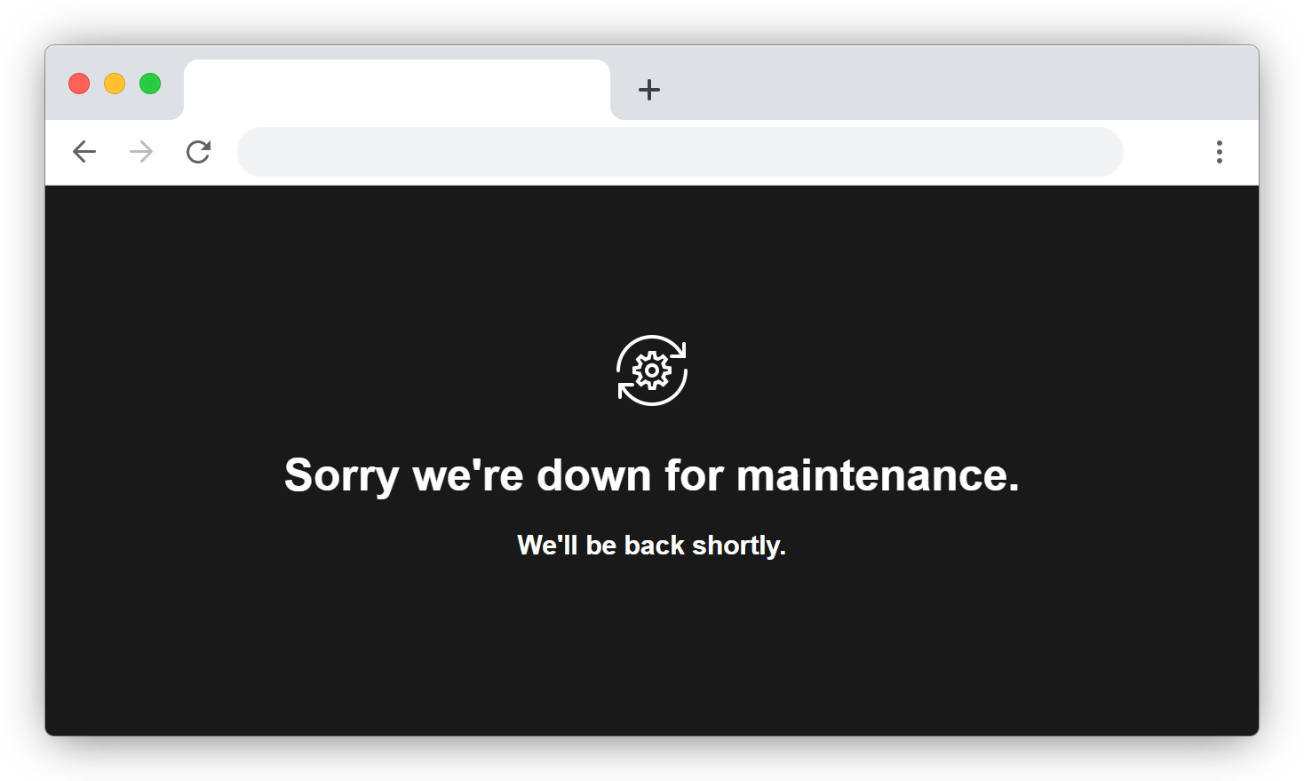Maximize the window with the green button
The height and width of the screenshot is (781, 1304).
pyautogui.click(x=150, y=84)
